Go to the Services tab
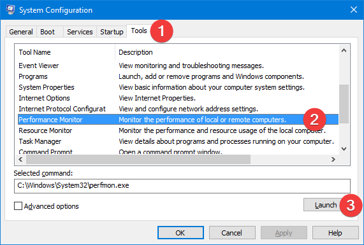This screenshot has height=245, width=364. pos(80,32)
